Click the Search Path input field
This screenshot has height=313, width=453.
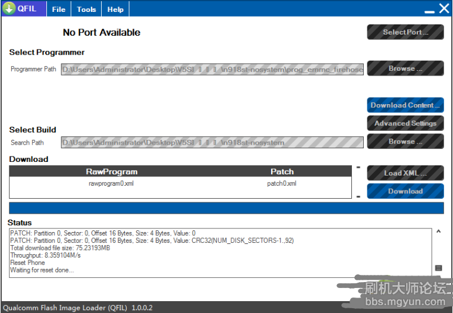(212, 142)
